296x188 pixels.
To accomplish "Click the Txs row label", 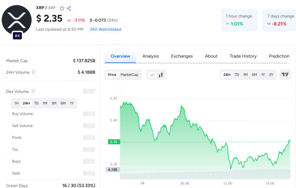I will [x=15, y=150].
